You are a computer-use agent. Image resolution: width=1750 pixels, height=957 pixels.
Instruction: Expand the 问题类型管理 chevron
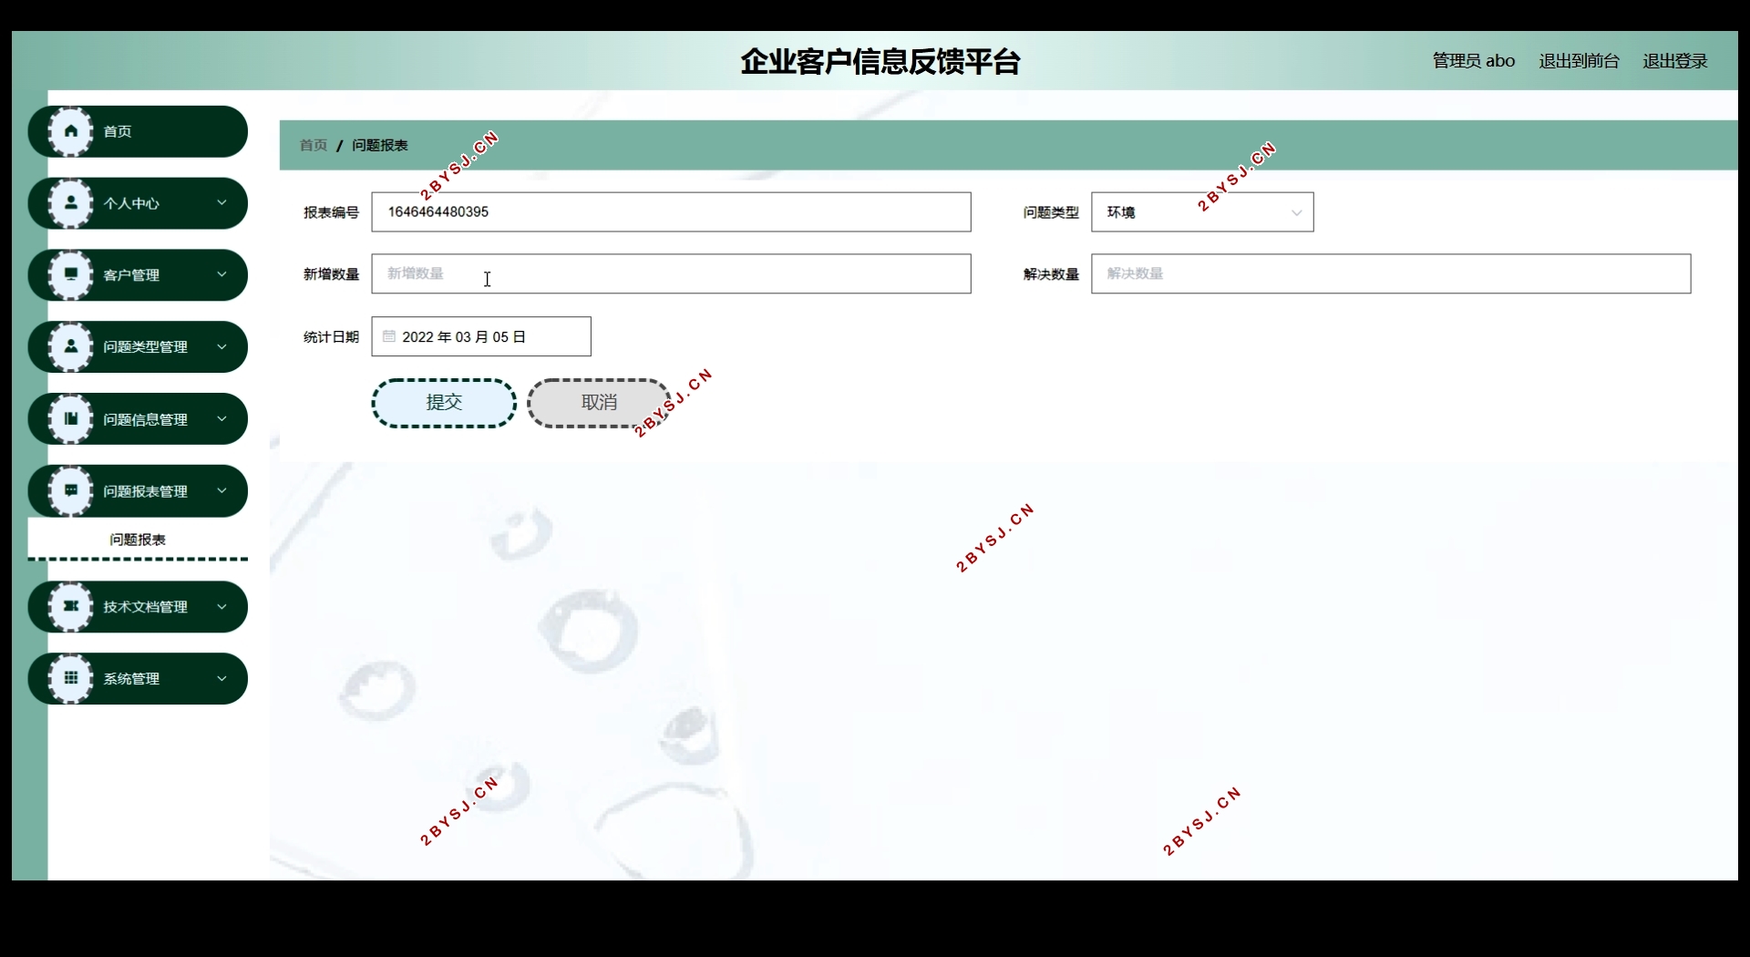(x=221, y=346)
